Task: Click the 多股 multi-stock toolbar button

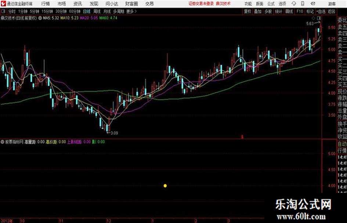Action: [268, 11]
